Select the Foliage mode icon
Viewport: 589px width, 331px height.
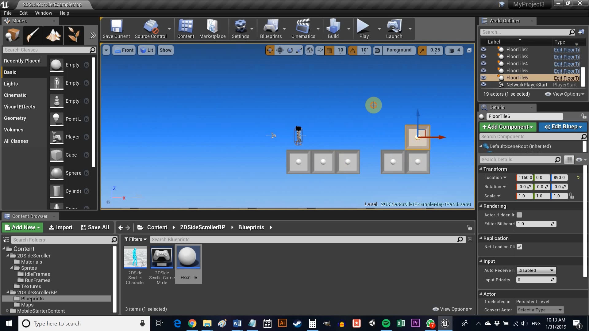pos(74,35)
